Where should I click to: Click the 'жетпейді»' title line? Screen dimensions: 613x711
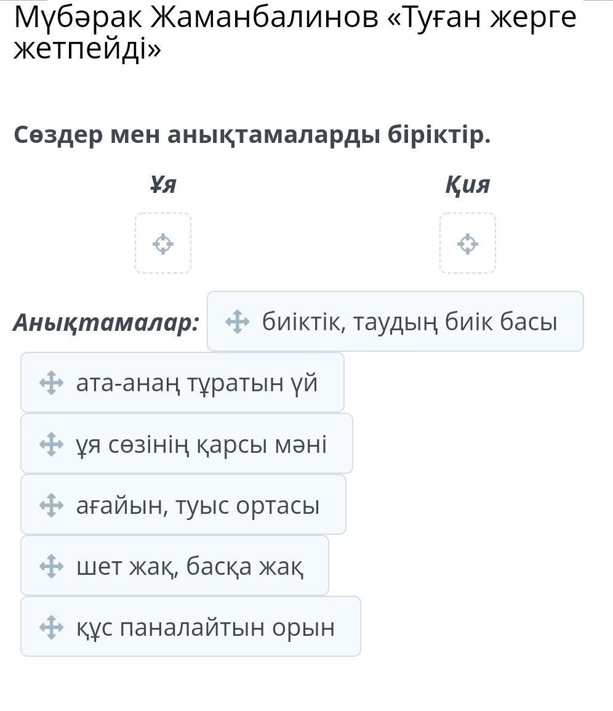pos(87,49)
